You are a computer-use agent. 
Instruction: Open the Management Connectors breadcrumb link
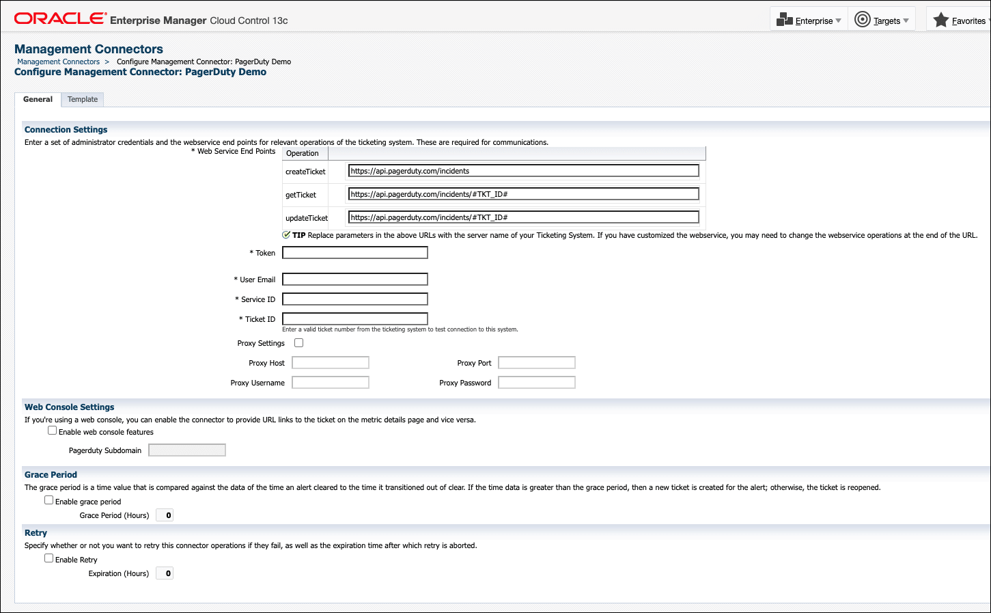(57, 62)
